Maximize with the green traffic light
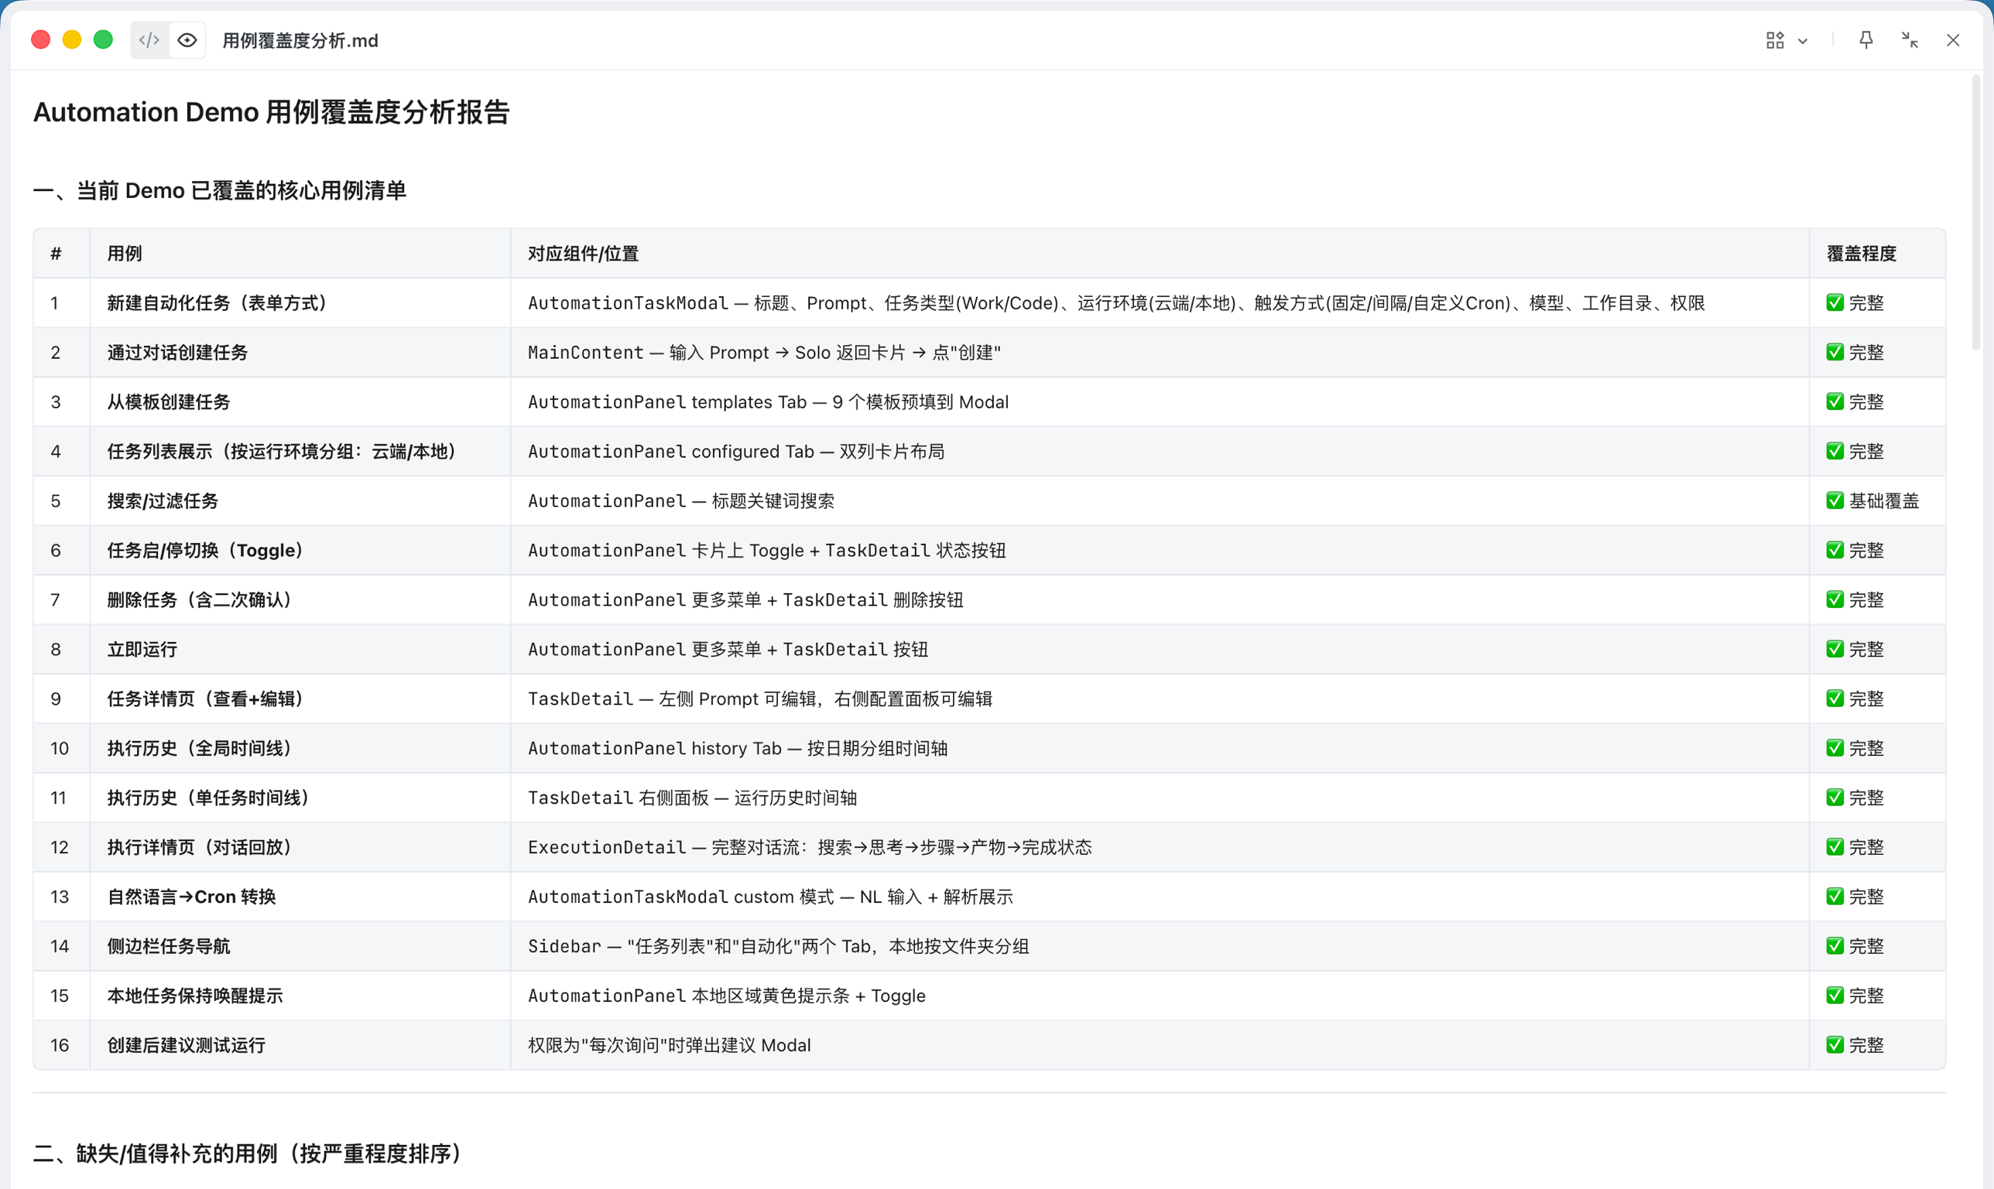 coord(103,39)
